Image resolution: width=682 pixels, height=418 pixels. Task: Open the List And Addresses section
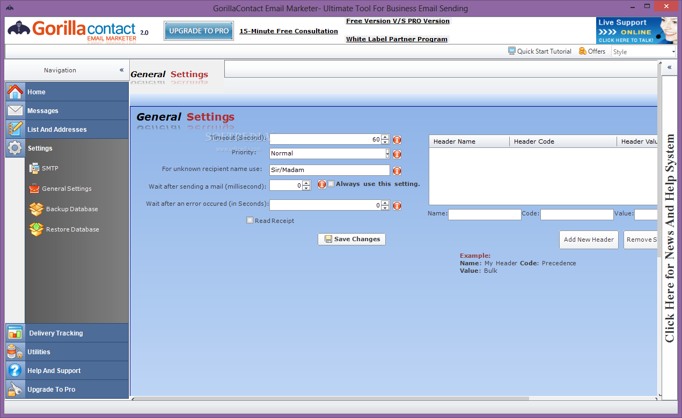[67, 129]
